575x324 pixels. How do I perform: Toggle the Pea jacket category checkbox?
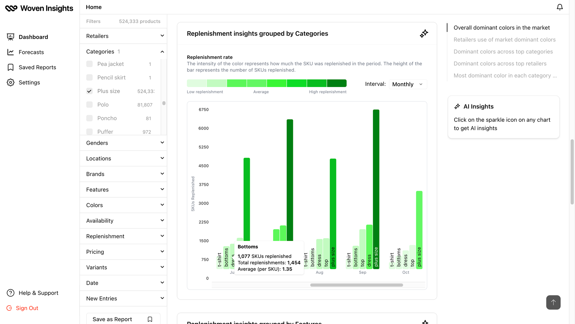point(89,64)
